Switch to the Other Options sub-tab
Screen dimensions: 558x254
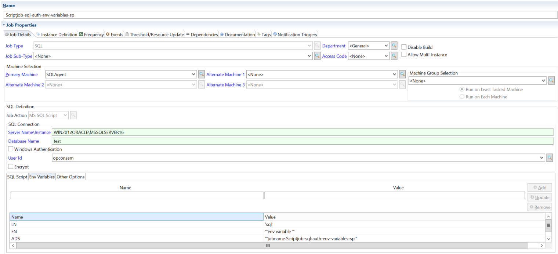tap(70, 177)
